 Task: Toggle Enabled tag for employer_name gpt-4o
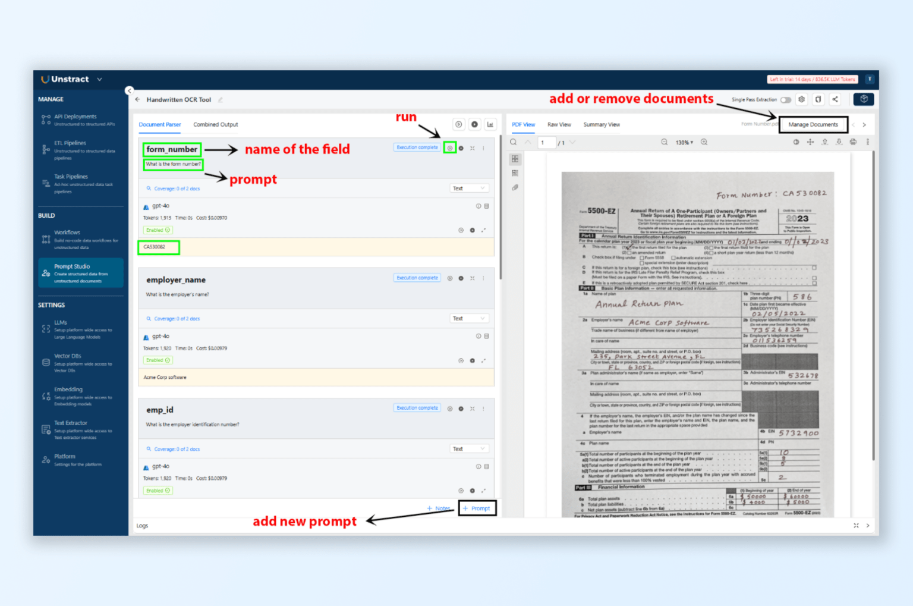coord(158,360)
